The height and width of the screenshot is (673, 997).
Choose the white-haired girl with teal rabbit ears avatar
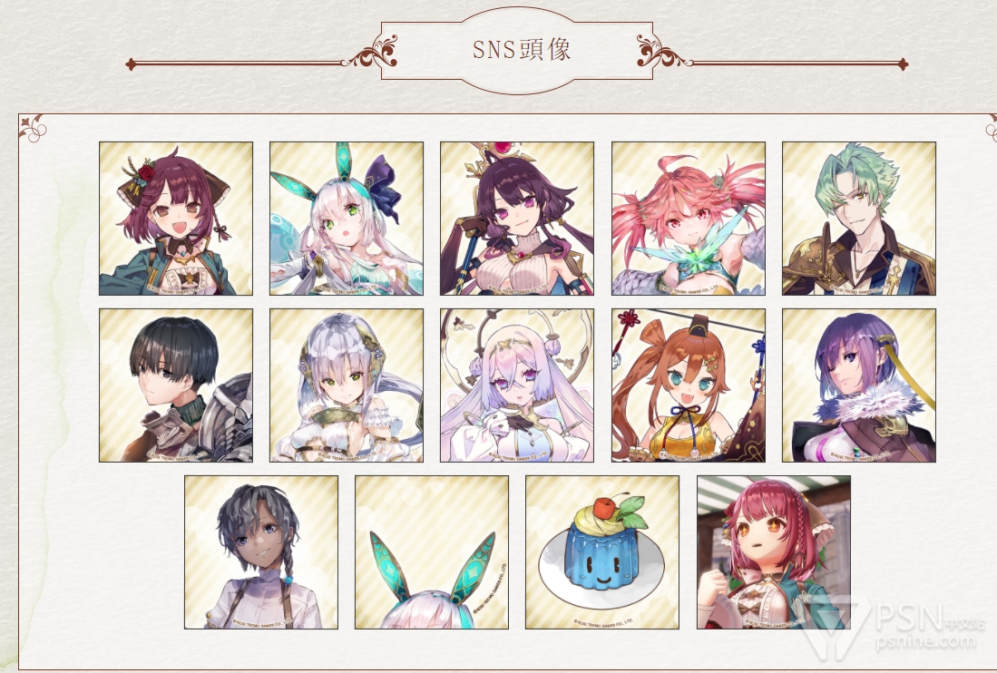347,219
